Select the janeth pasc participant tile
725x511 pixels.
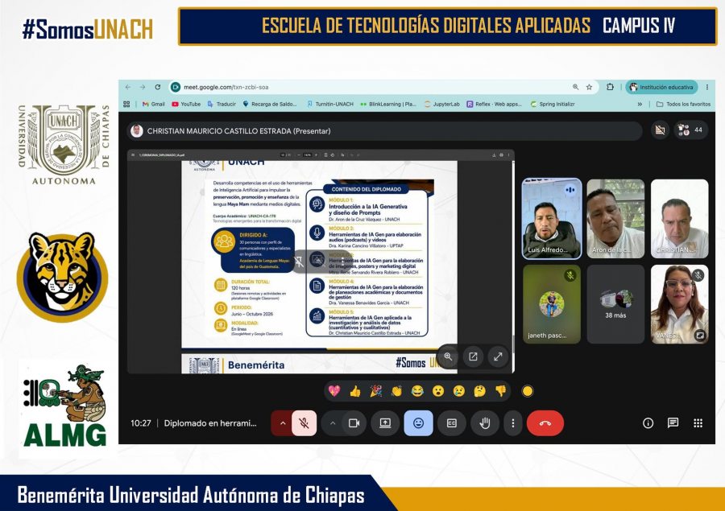tap(552, 304)
